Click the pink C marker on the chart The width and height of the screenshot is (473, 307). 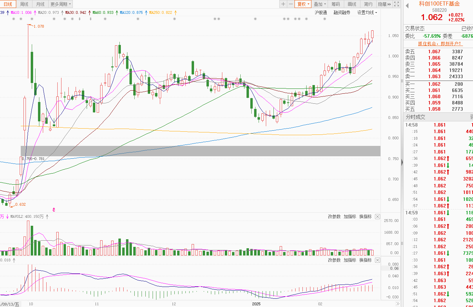54,210
